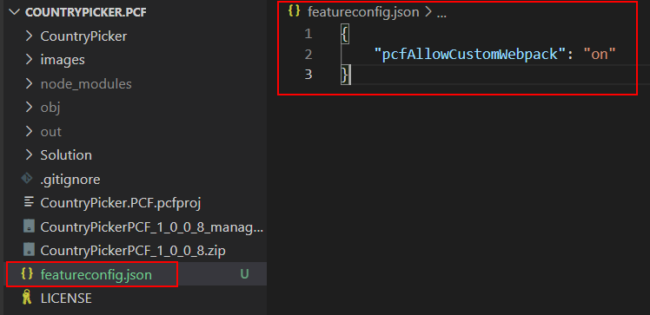Click the CountryPickerPCF_1_0_0_8.zip file icon

click(29, 250)
